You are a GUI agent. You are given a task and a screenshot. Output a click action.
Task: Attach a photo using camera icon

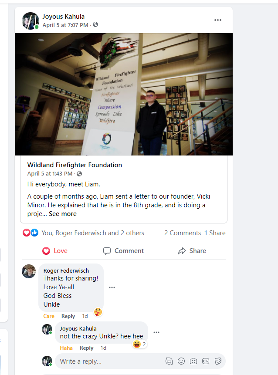pos(193,361)
